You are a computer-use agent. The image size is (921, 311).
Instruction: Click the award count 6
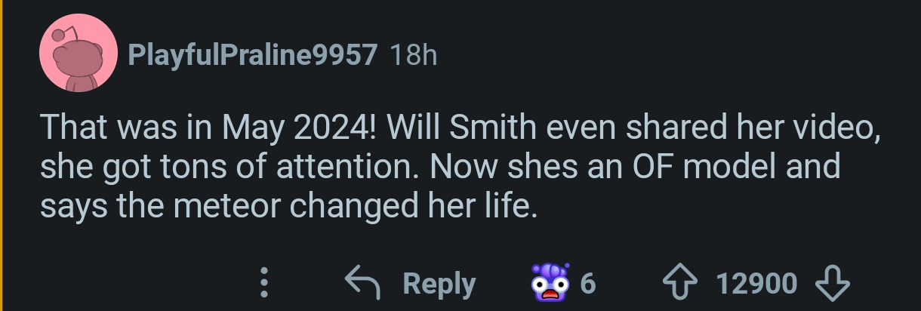[x=588, y=284]
